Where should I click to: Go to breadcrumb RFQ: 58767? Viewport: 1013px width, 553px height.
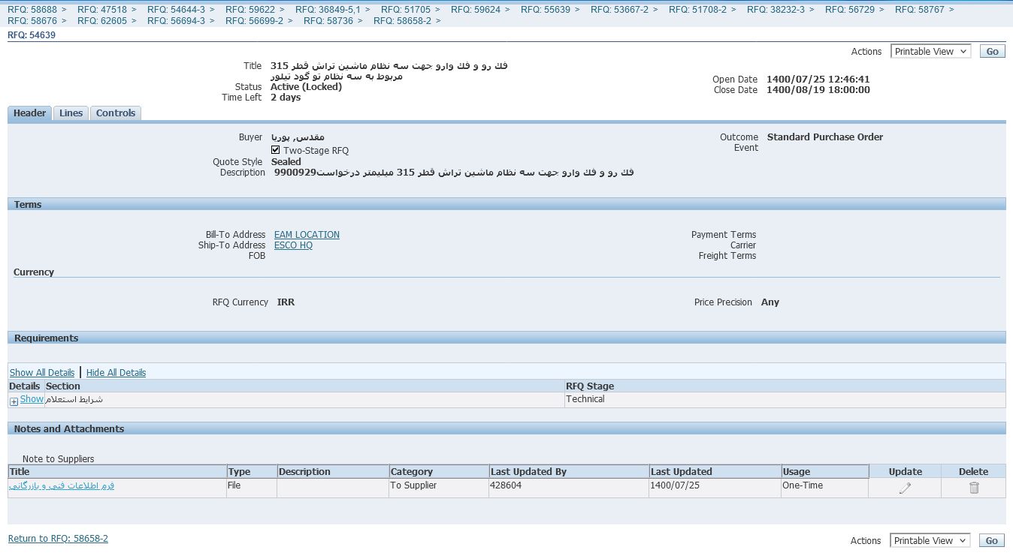click(920, 10)
